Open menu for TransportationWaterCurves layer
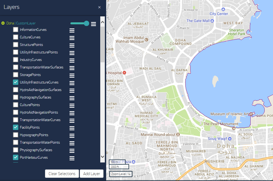This screenshot has height=181, width=273. (72, 121)
